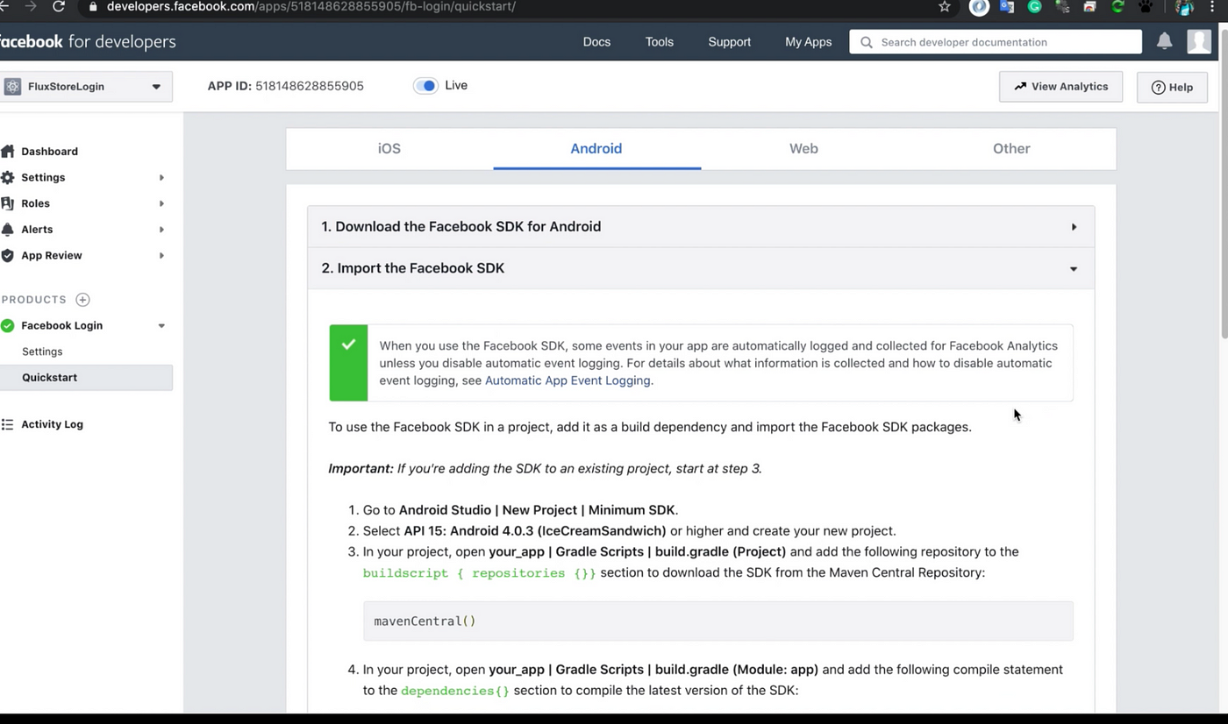Viewport: 1228px width, 724px height.
Task: Click the circular blue extension icon
Action: [x=979, y=6]
